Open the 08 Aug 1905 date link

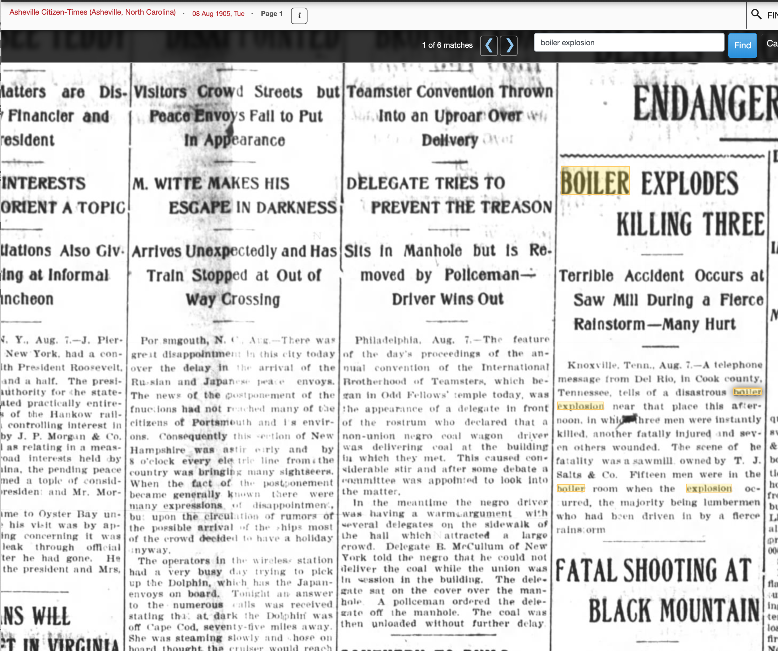(218, 14)
